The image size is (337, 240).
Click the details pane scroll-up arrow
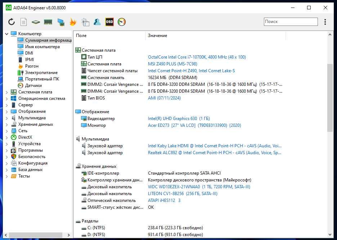(330, 34)
